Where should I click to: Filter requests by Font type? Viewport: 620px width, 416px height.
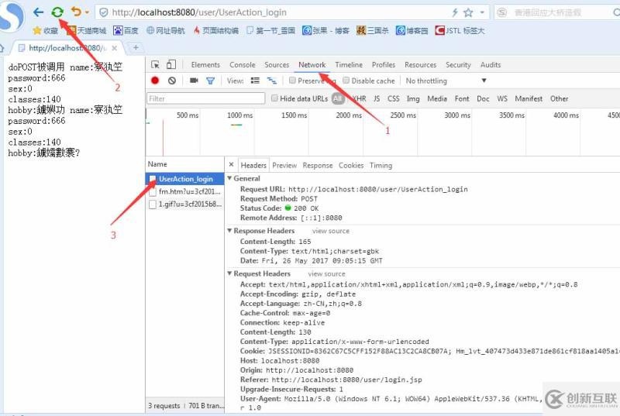(x=462, y=98)
